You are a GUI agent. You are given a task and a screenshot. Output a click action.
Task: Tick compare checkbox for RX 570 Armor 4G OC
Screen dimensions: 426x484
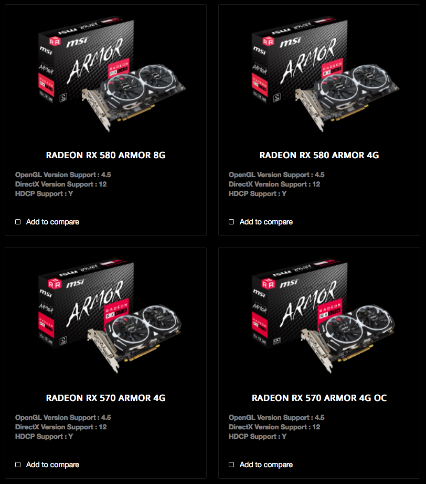point(231,465)
